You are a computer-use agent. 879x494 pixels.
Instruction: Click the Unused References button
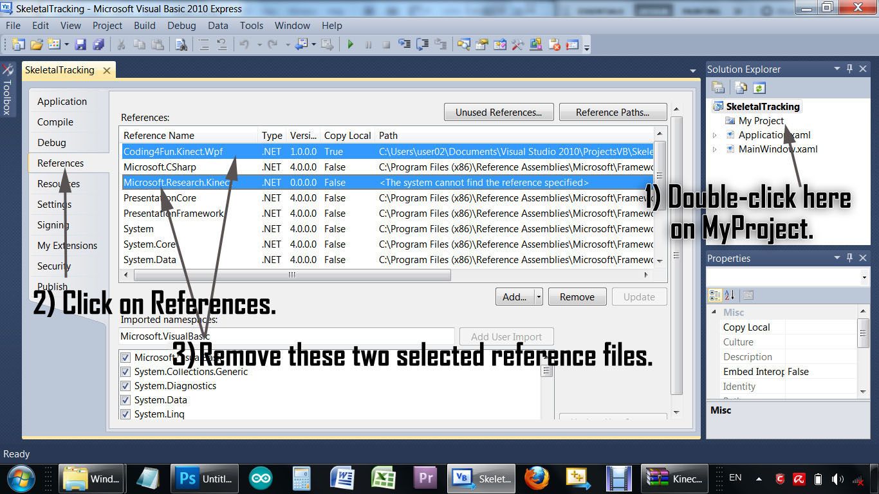click(498, 112)
